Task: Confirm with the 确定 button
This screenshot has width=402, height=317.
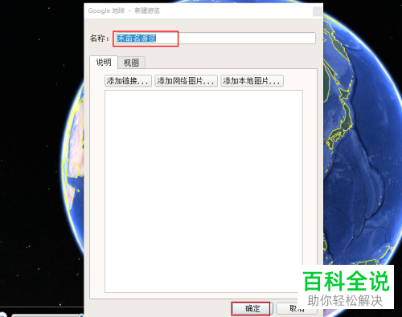Action: click(x=252, y=309)
